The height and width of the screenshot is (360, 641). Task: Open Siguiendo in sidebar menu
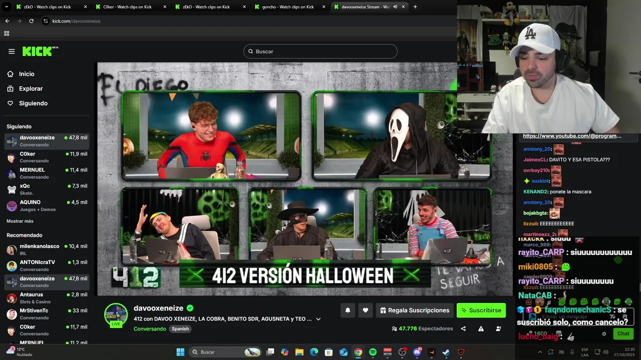coord(33,103)
